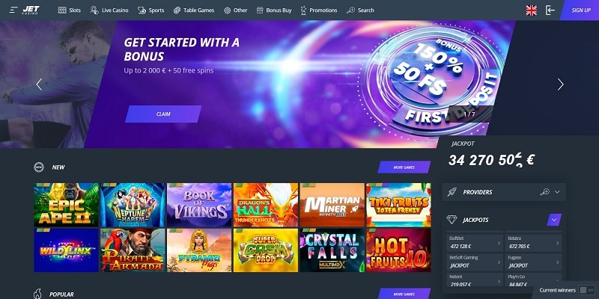Click the login door icon

pyautogui.click(x=550, y=10)
